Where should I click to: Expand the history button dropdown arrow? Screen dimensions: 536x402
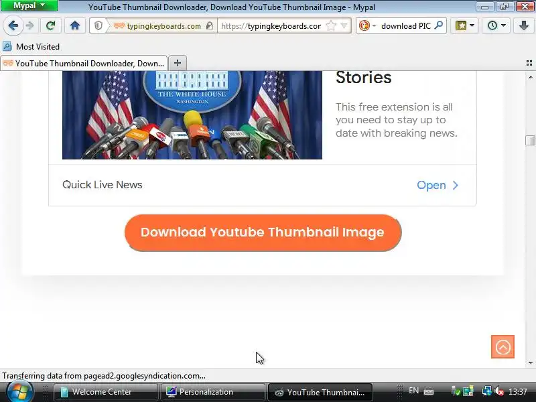(504, 25)
